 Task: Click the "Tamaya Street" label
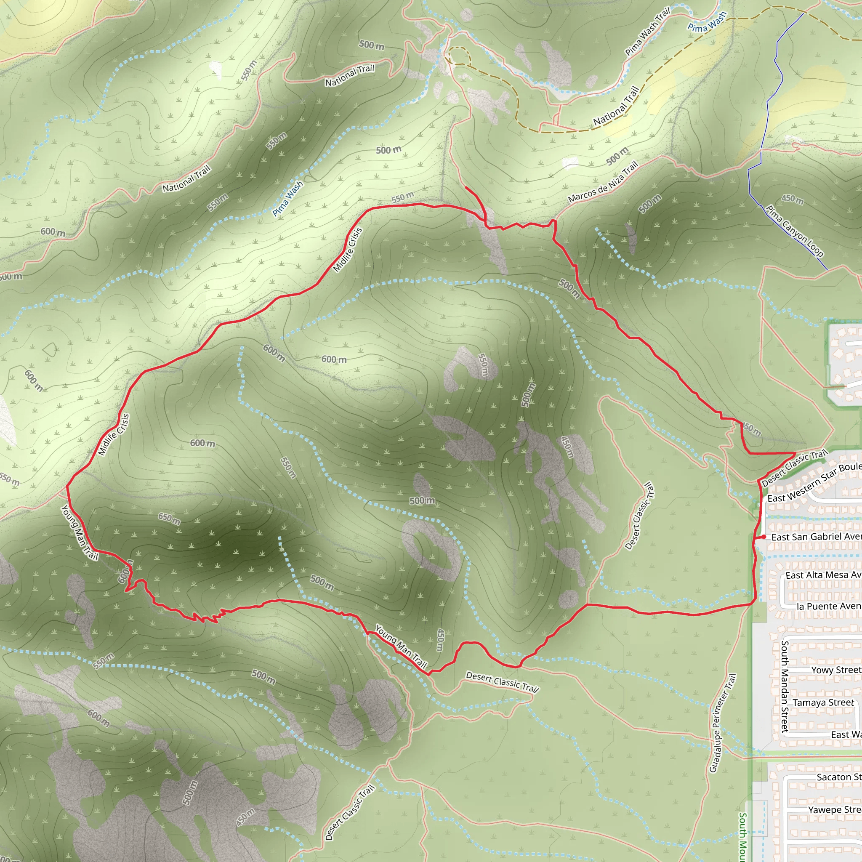(823, 702)
